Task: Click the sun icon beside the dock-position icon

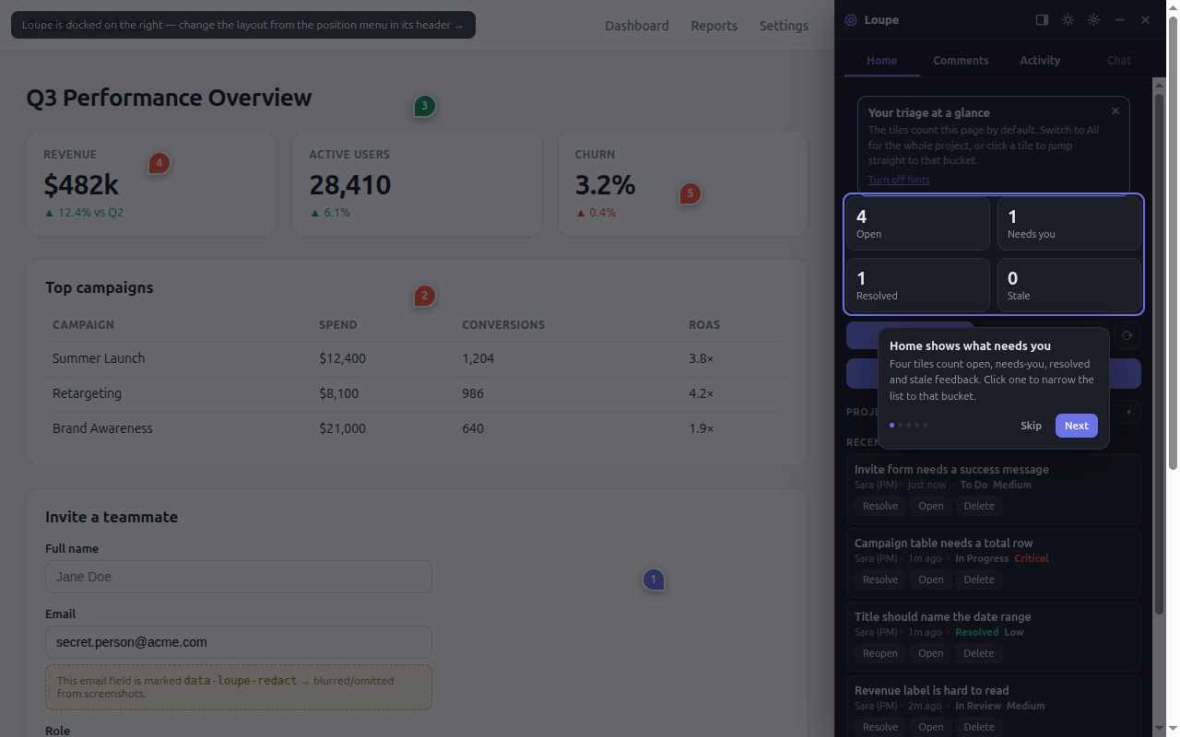Action: [x=1068, y=19]
